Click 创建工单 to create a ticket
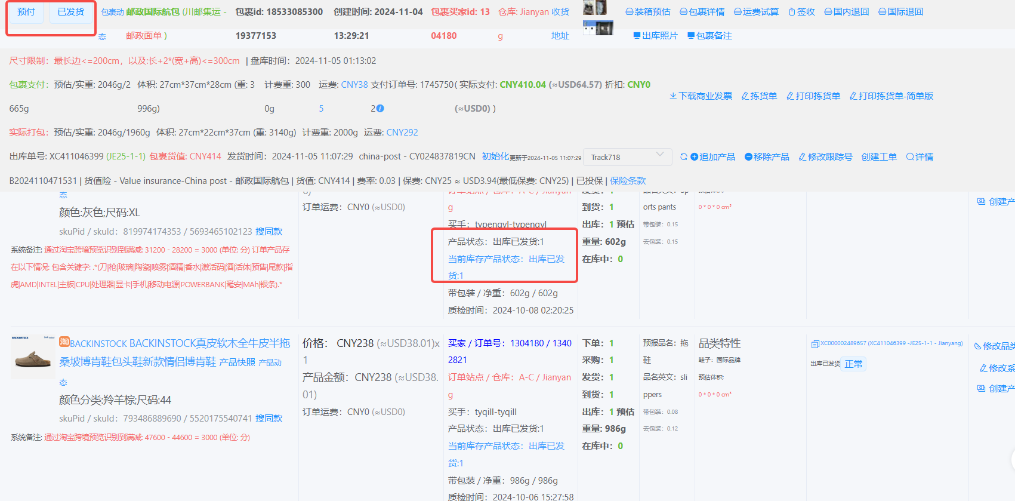The width and height of the screenshot is (1015, 501). tap(879, 157)
